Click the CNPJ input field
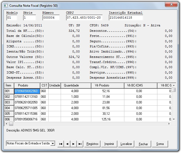The height and width of the screenshot is (153, 181). pyautogui.click(x=84, y=18)
